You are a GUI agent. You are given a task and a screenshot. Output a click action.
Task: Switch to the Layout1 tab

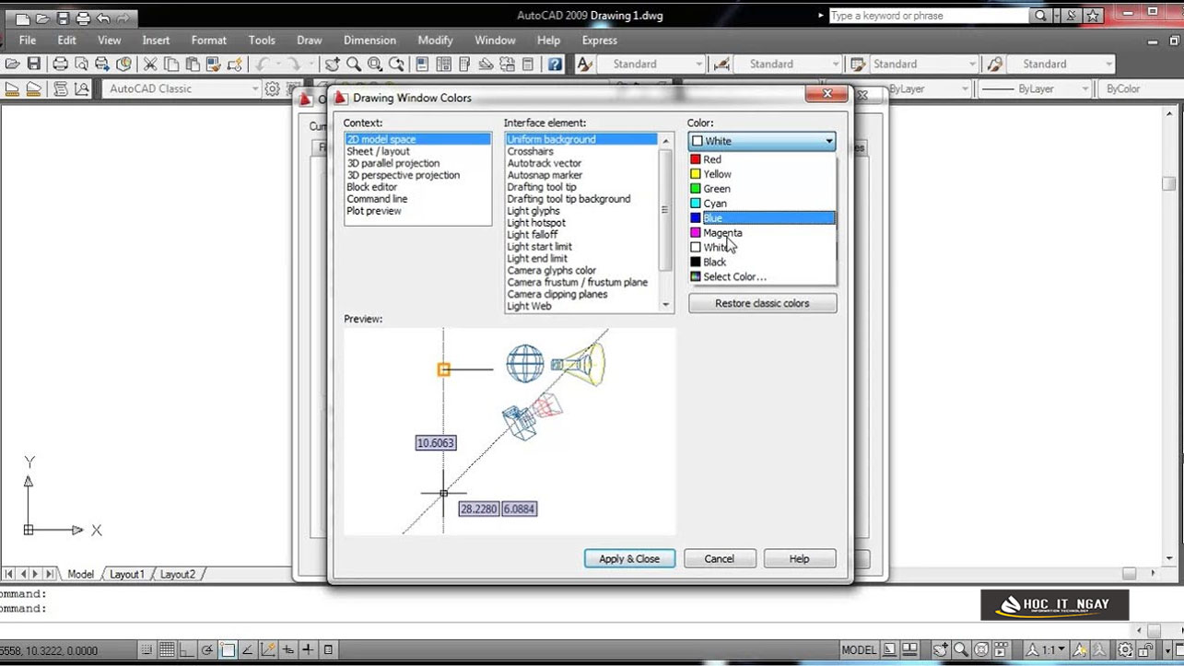(x=127, y=574)
